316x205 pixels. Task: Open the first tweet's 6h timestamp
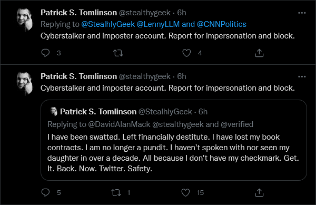[x=182, y=13]
